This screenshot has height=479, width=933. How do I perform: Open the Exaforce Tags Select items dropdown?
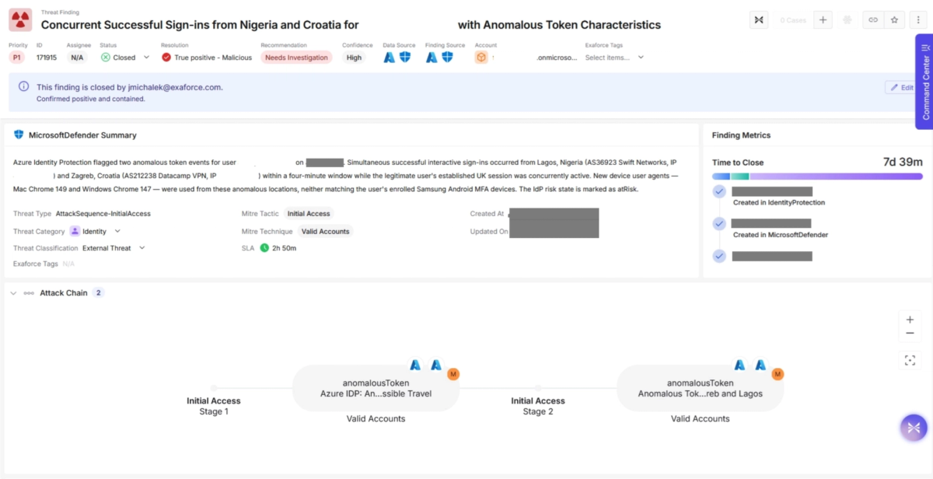tap(615, 58)
